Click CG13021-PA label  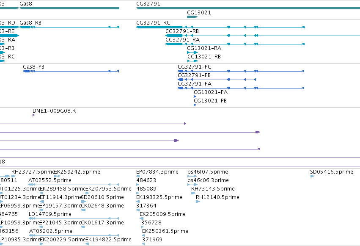click(x=211, y=92)
